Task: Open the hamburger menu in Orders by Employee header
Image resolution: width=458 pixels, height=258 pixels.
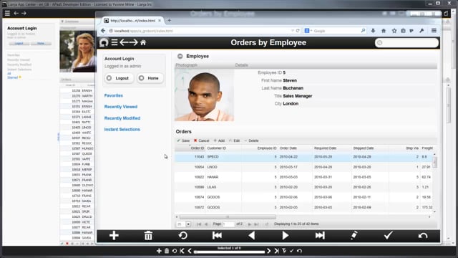Action: tap(114, 42)
